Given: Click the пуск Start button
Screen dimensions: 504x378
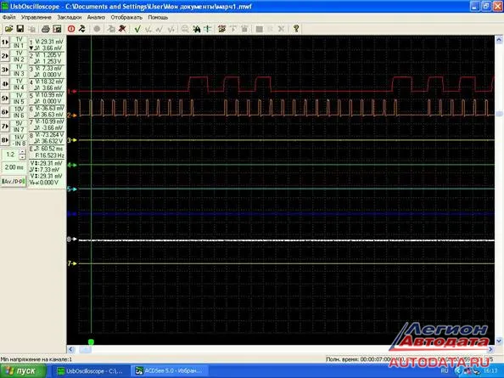Looking at the screenshot, I should pos(23,371).
